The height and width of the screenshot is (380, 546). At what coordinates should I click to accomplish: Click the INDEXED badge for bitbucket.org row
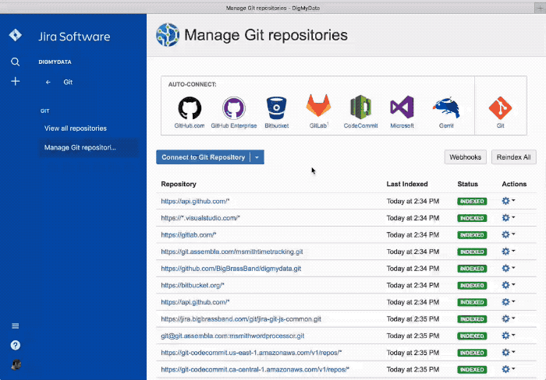[x=472, y=286]
